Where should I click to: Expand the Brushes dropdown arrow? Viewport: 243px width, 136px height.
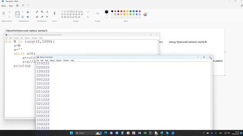click(54, 17)
